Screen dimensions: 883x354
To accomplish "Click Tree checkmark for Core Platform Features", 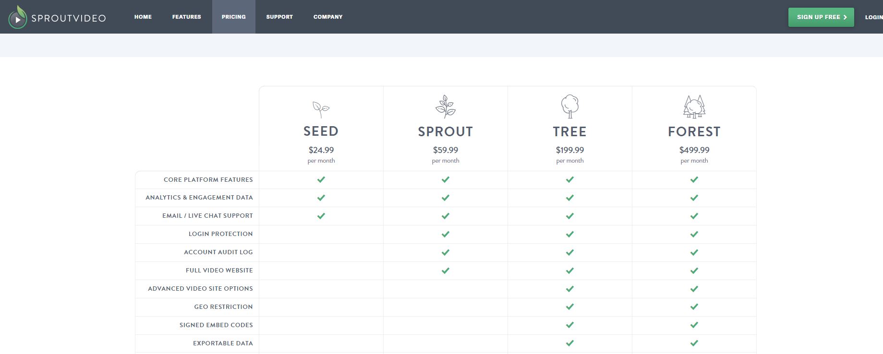I will pos(570,179).
